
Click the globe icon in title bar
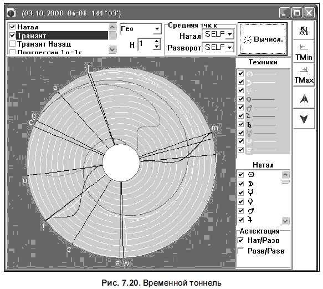[x=11, y=13]
